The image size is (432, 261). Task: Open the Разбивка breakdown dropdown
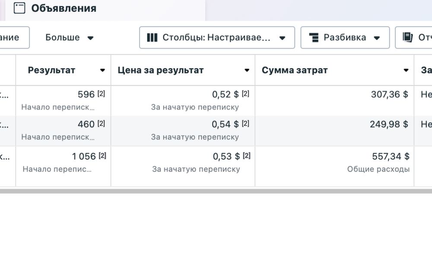pyautogui.click(x=345, y=38)
